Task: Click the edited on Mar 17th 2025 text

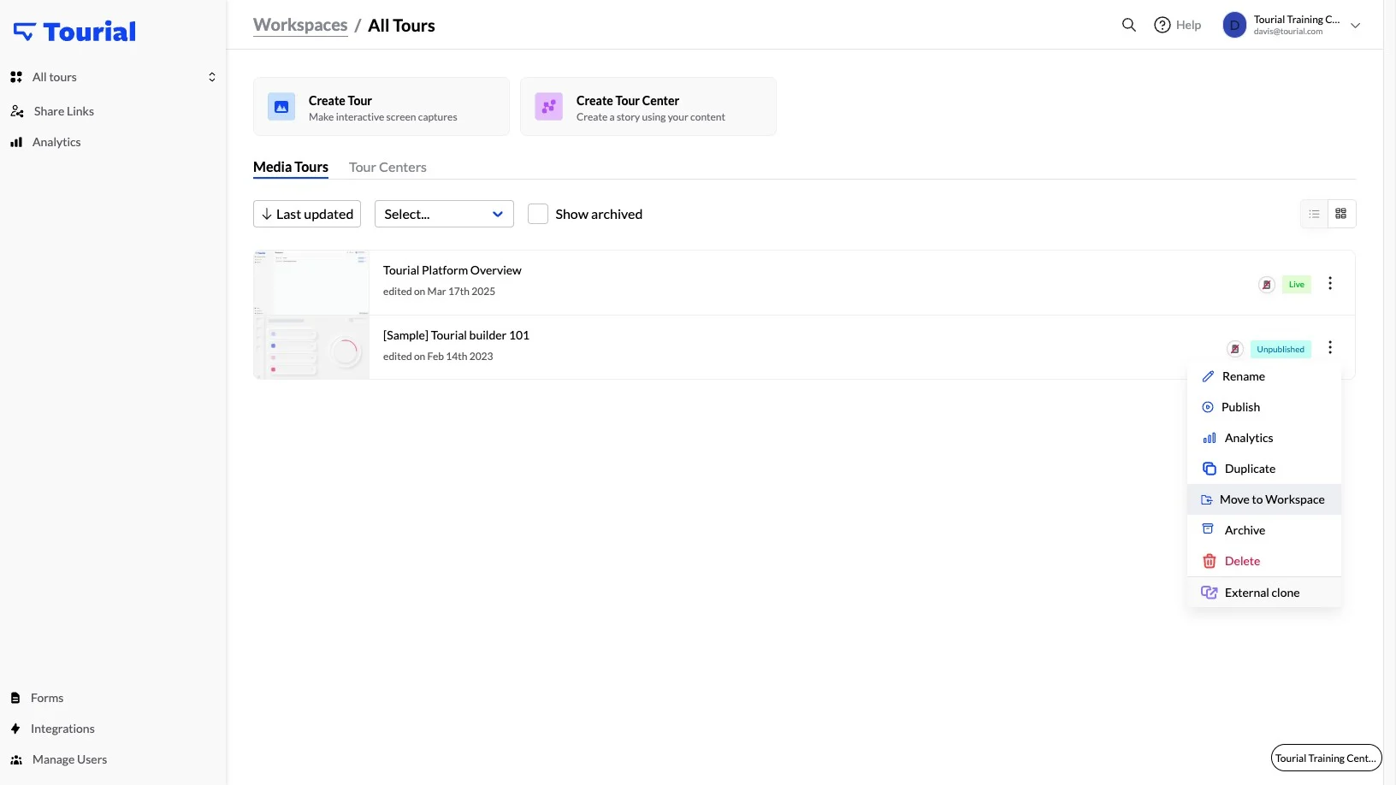Action: (439, 292)
